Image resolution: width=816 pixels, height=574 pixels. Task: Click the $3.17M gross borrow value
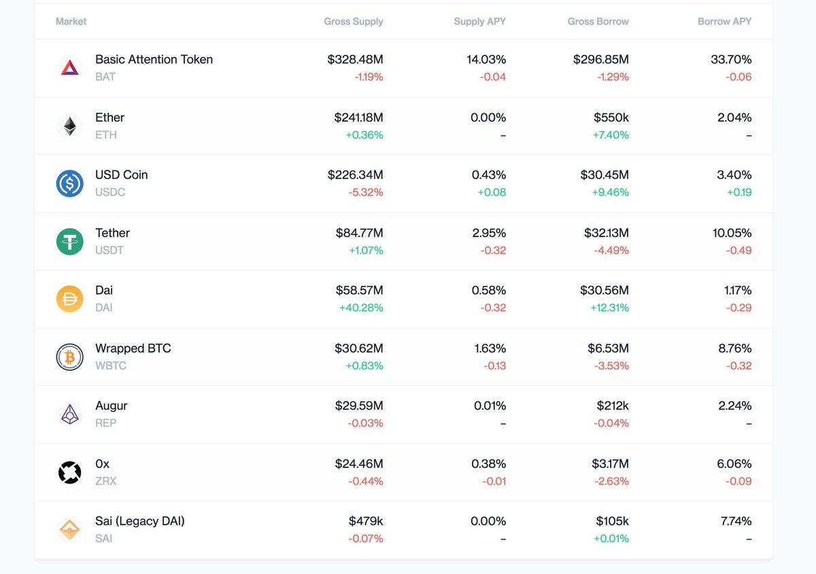click(x=610, y=464)
